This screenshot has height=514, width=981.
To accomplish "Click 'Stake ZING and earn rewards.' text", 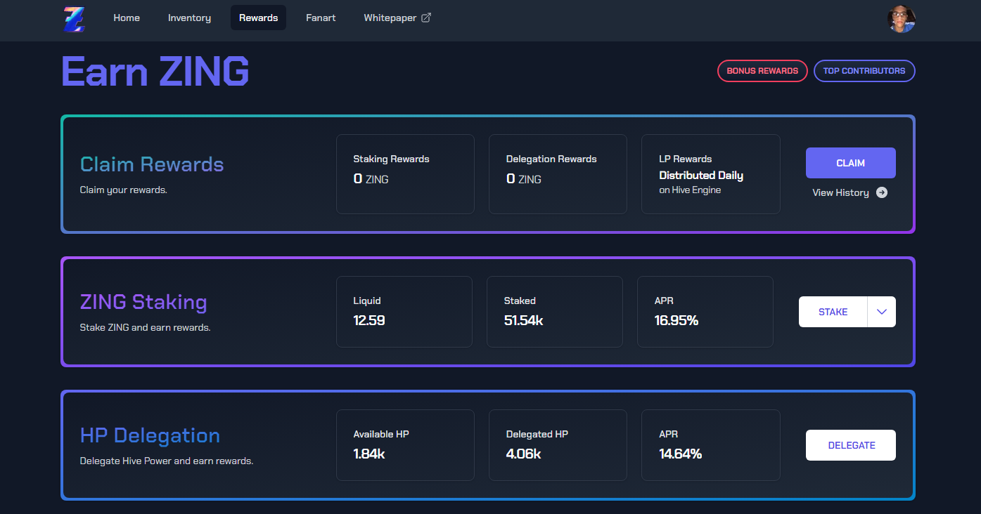I will click(145, 327).
